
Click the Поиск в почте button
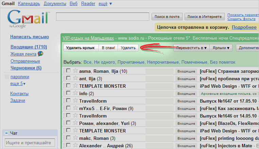(x=167, y=17)
